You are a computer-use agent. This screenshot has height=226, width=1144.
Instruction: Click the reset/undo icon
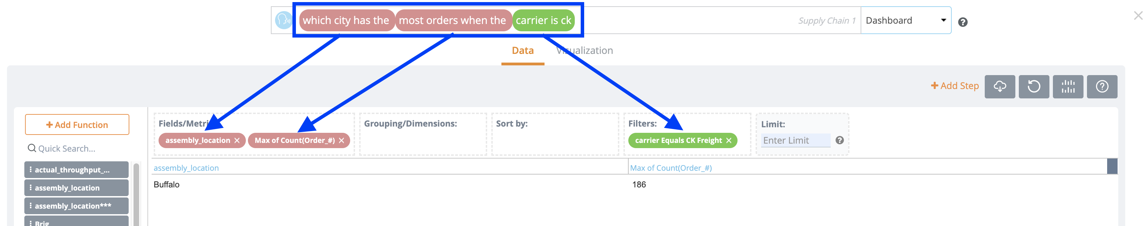[1034, 87]
